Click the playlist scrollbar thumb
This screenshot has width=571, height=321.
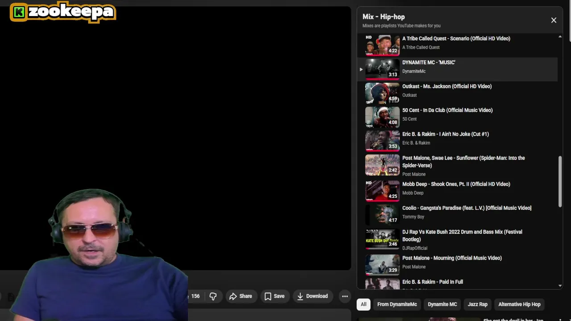[560, 181]
